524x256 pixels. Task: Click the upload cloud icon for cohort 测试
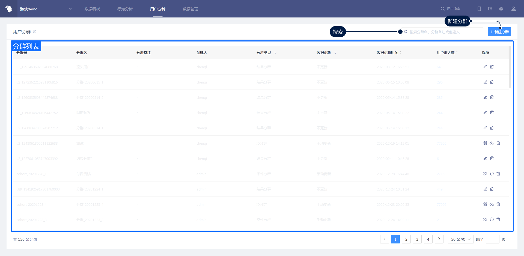tap(492, 143)
